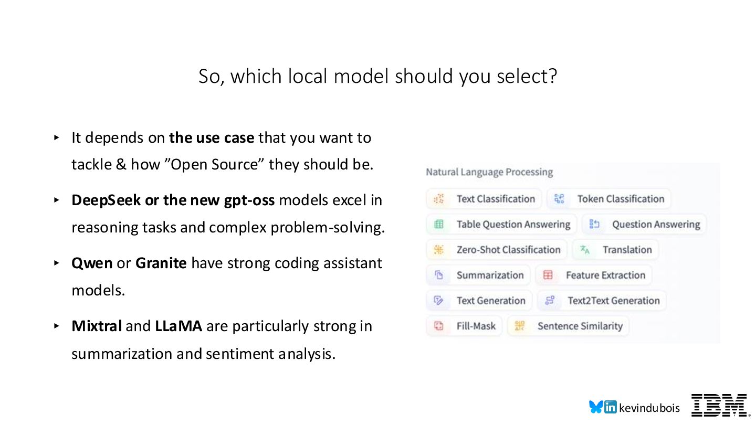The width and height of the screenshot is (756, 425).
Task: Click the Natural Language Processing heading
Action: [x=489, y=172]
